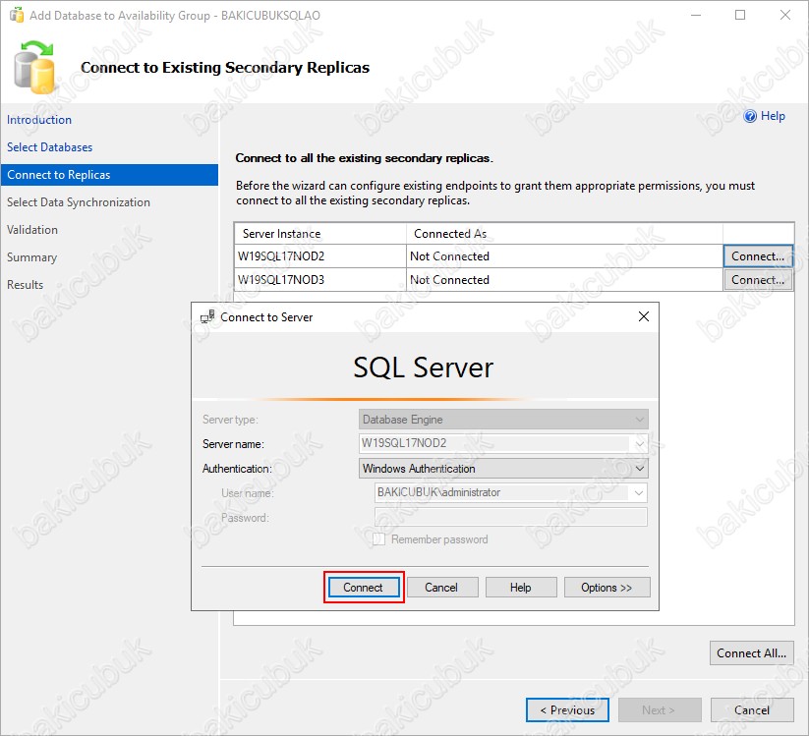809x736 pixels.
Task: Close the Connect to Server dialog
Action: pos(644,317)
